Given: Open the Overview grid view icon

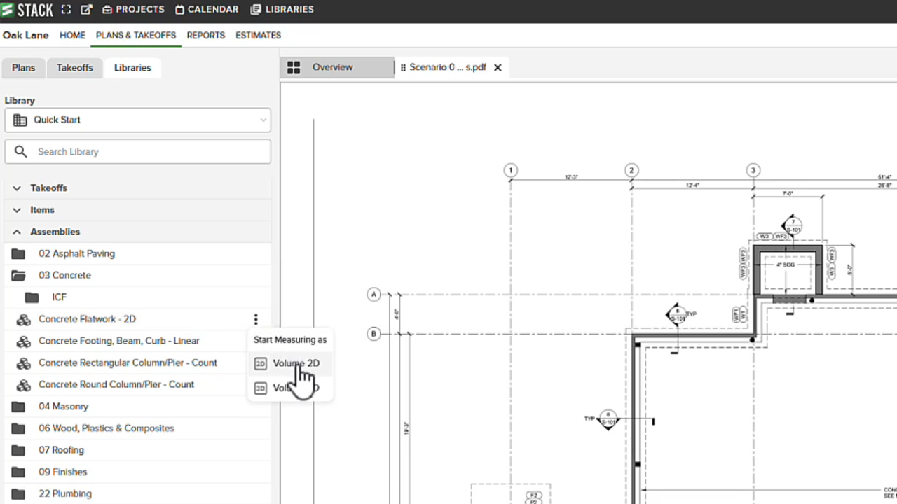Looking at the screenshot, I should coord(294,66).
